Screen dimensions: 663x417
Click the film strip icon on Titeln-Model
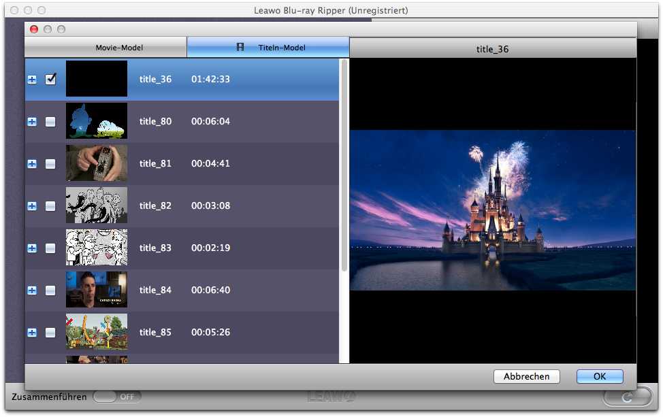tap(240, 48)
